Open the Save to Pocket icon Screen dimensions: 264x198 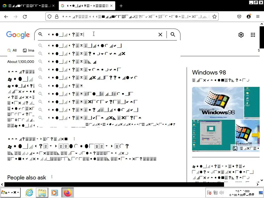[x=239, y=16]
